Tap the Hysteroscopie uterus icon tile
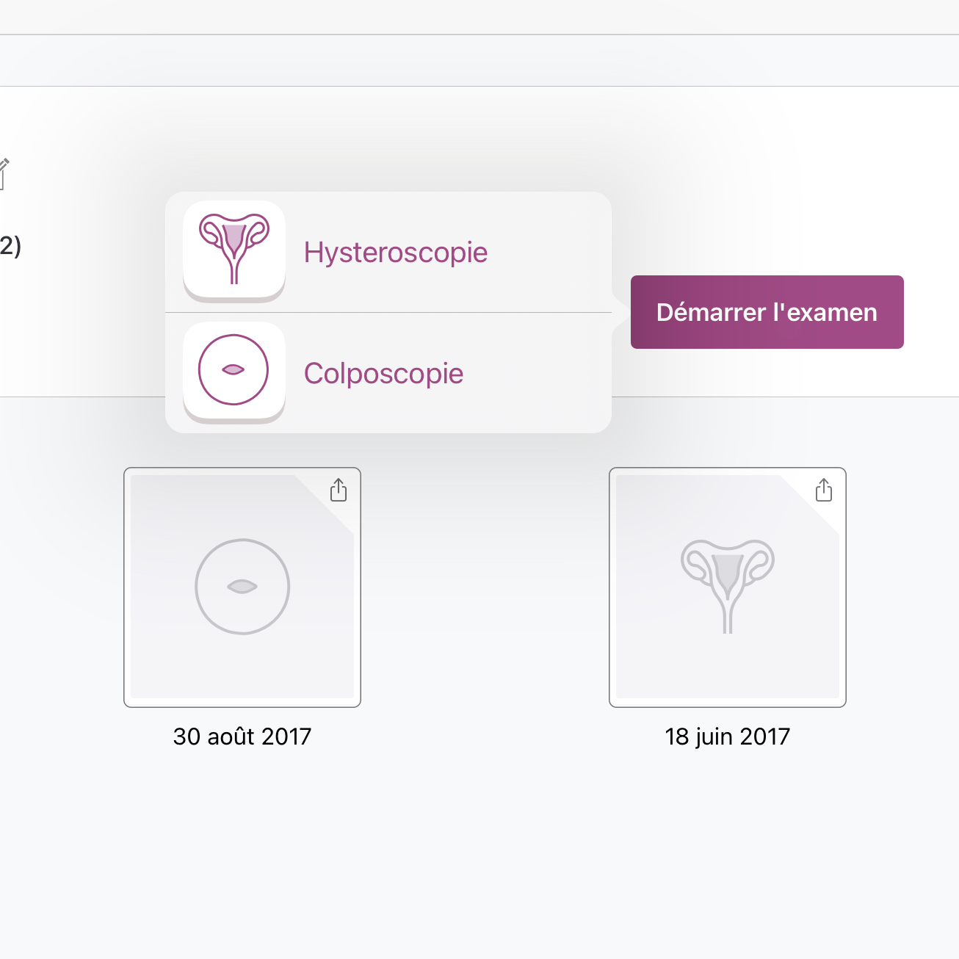 pyautogui.click(x=234, y=250)
